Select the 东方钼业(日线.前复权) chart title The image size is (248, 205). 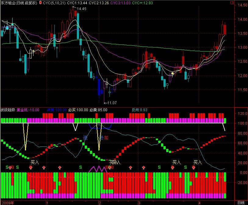pyautogui.click(x=19, y=3)
